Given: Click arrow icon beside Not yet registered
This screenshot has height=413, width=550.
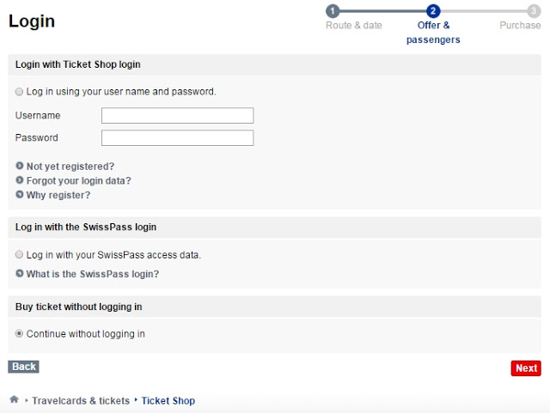Looking at the screenshot, I should click(20, 166).
